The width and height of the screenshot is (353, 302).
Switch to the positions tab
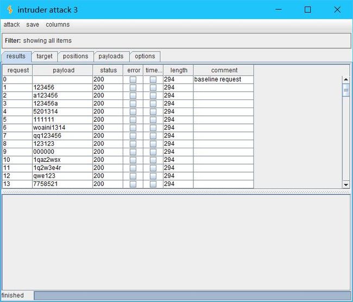pyautogui.click(x=75, y=56)
